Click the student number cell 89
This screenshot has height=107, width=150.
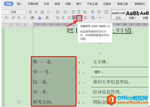click(x=120, y=72)
